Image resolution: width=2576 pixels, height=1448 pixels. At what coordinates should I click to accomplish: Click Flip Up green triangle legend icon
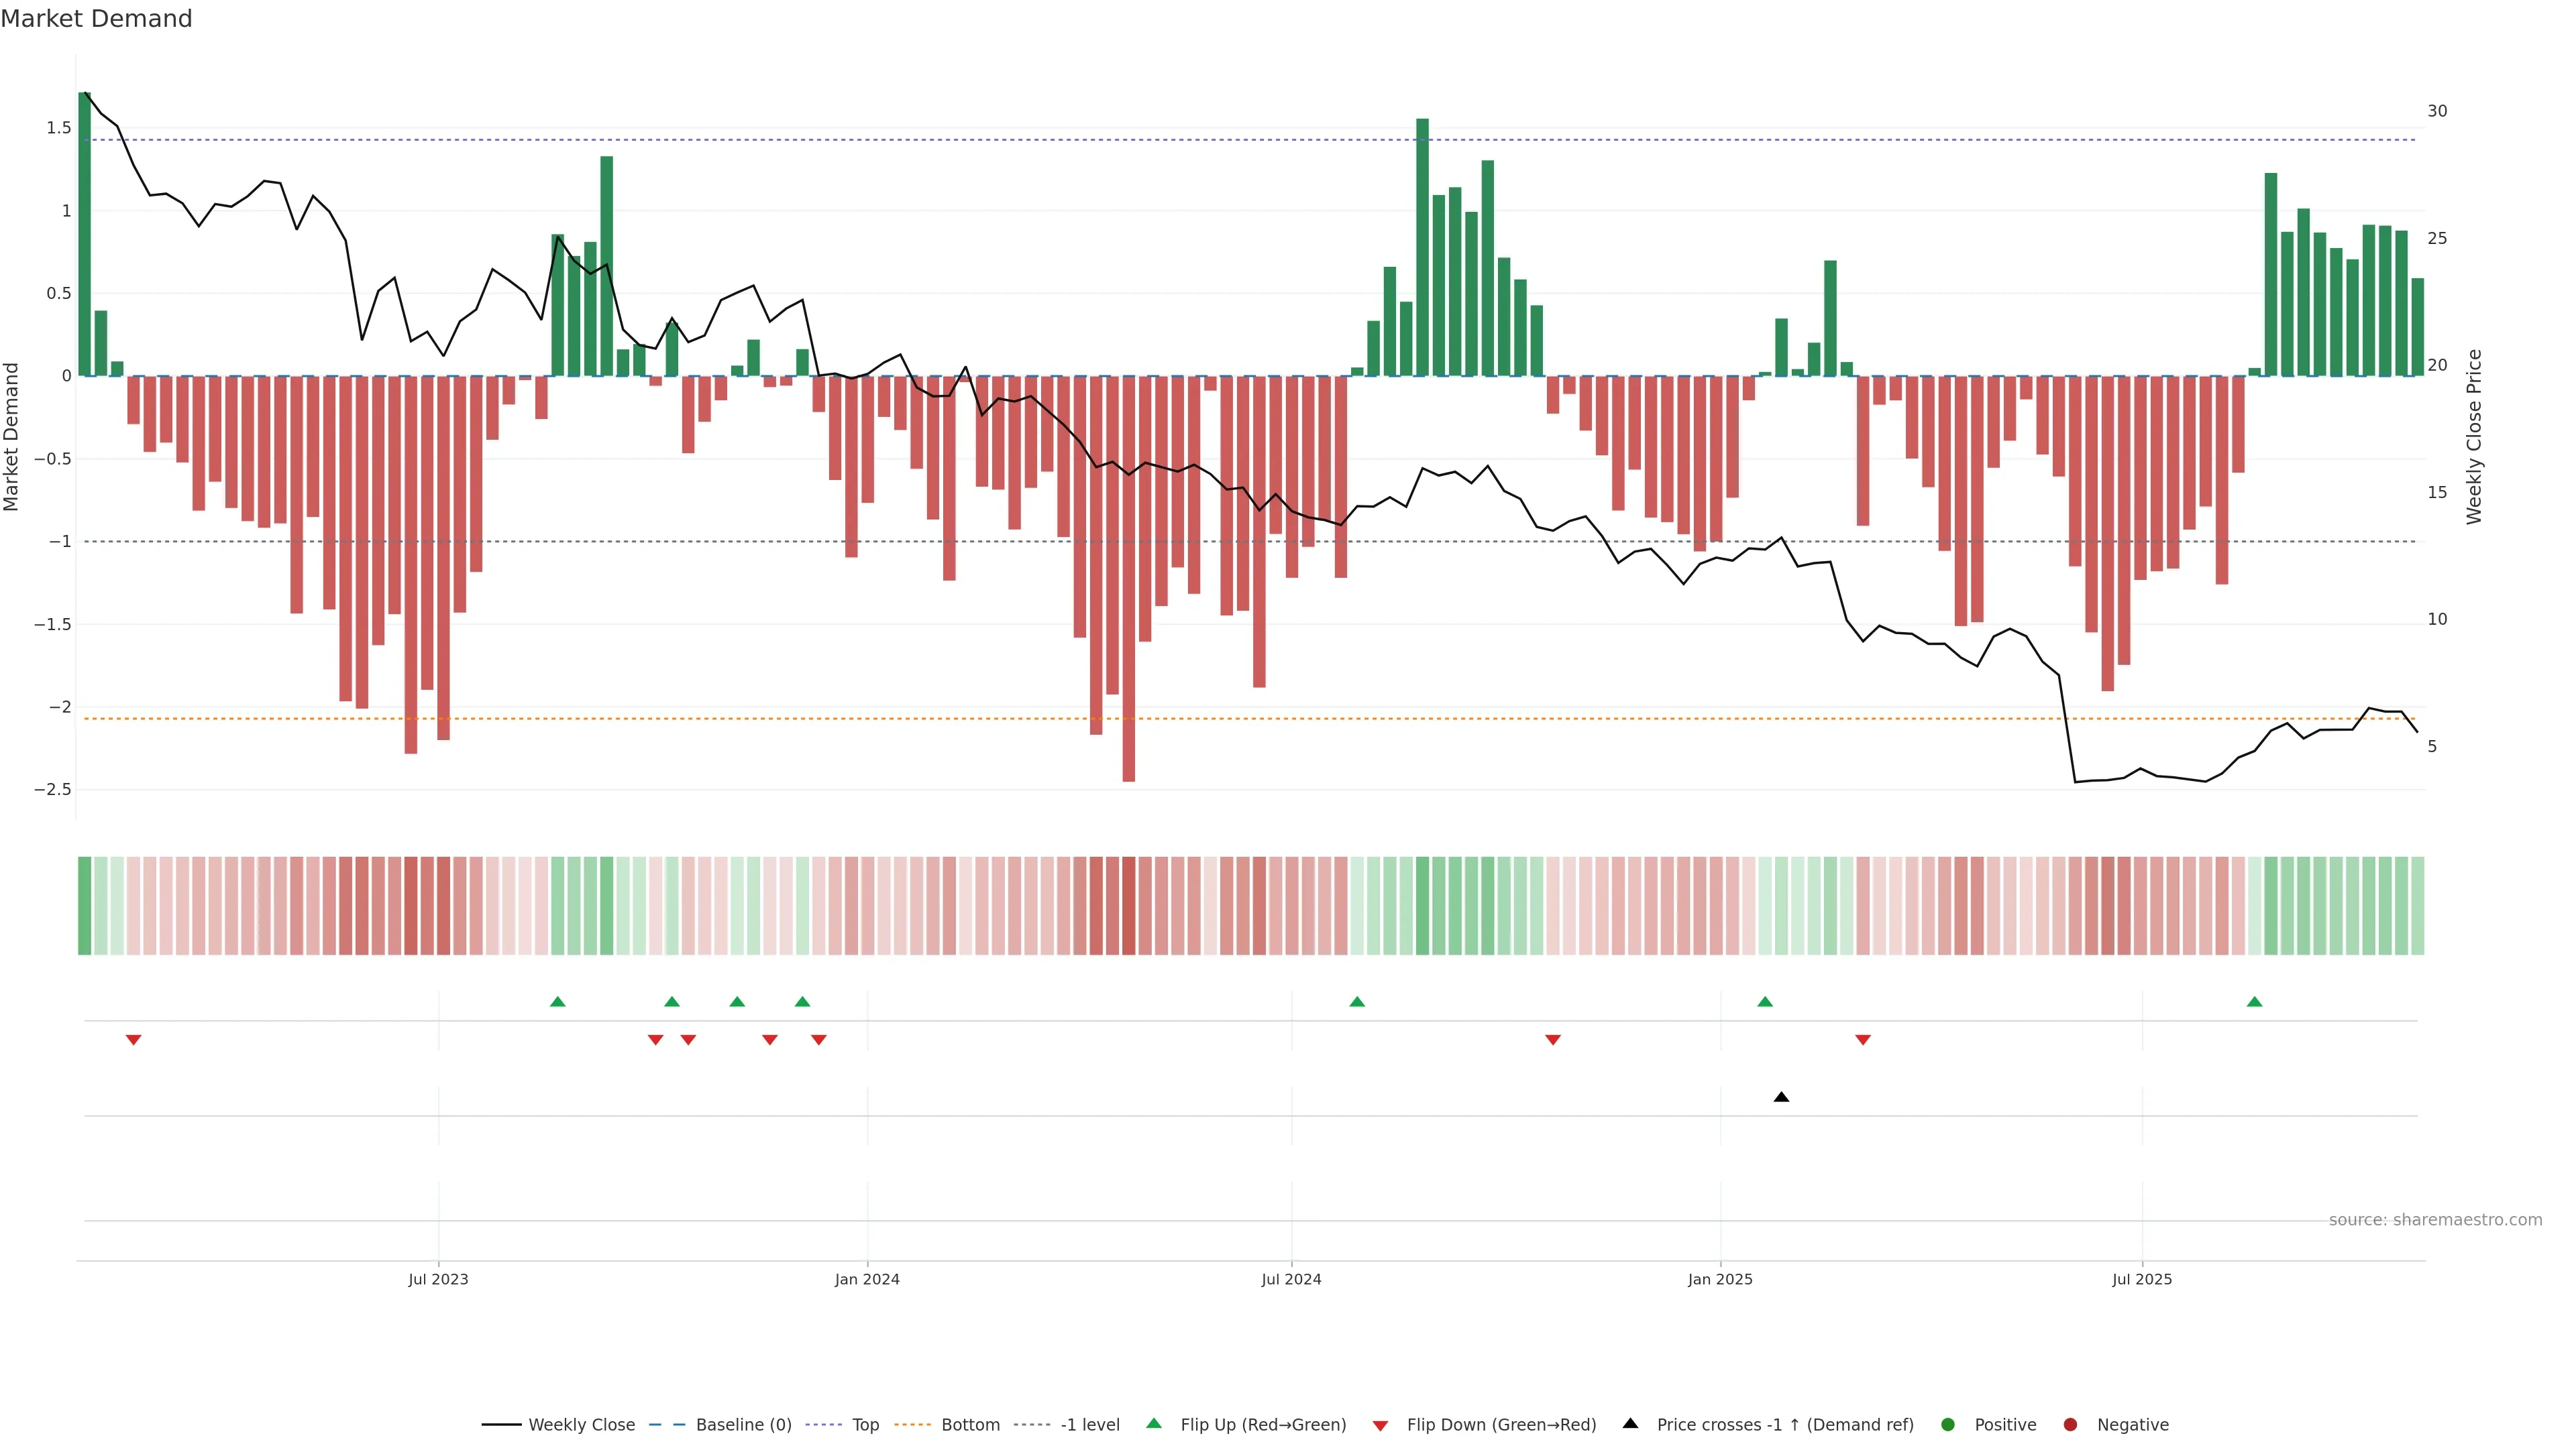pos(1154,1423)
